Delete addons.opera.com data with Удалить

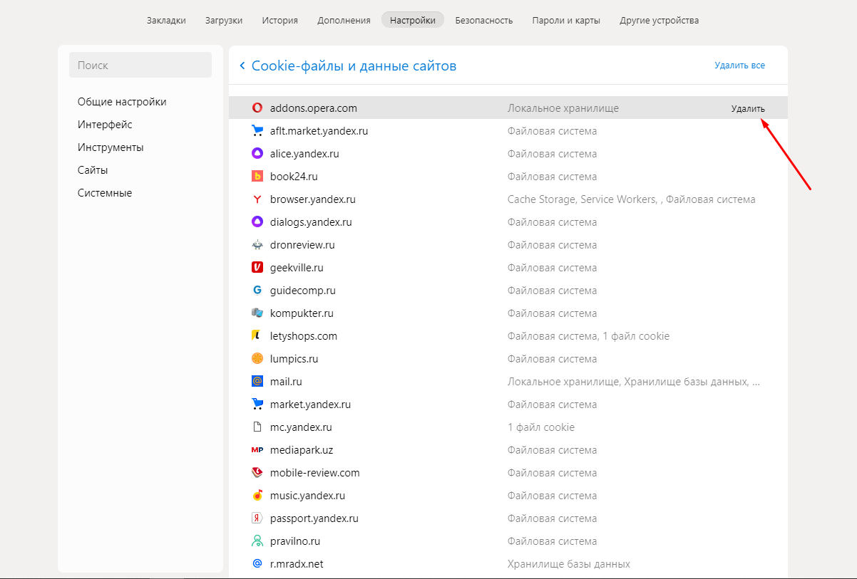pyautogui.click(x=748, y=109)
